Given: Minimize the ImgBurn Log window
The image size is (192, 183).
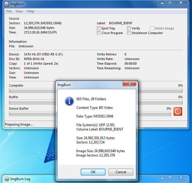Looking at the screenshot, I should pyautogui.click(x=162, y=178).
